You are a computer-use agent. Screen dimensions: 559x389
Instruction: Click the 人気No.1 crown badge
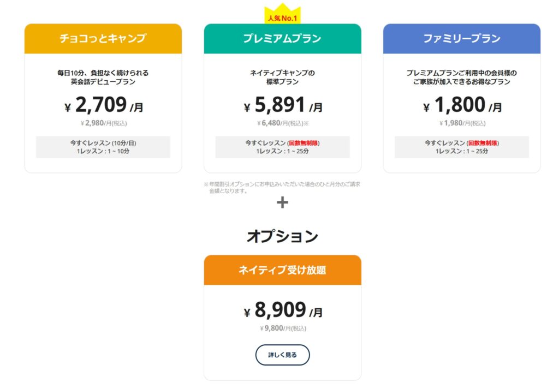coord(282,14)
